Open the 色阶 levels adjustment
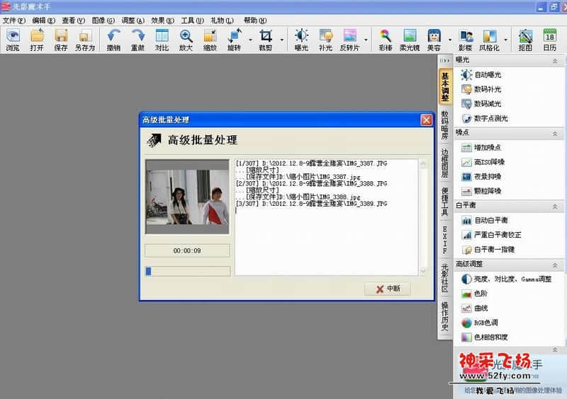 (474, 294)
